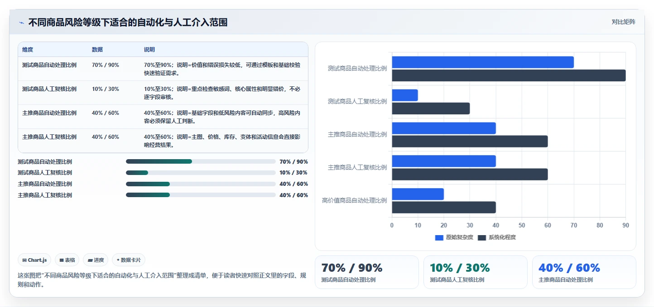Select the Chart.js tag
This screenshot has height=307, width=654.
34,260
